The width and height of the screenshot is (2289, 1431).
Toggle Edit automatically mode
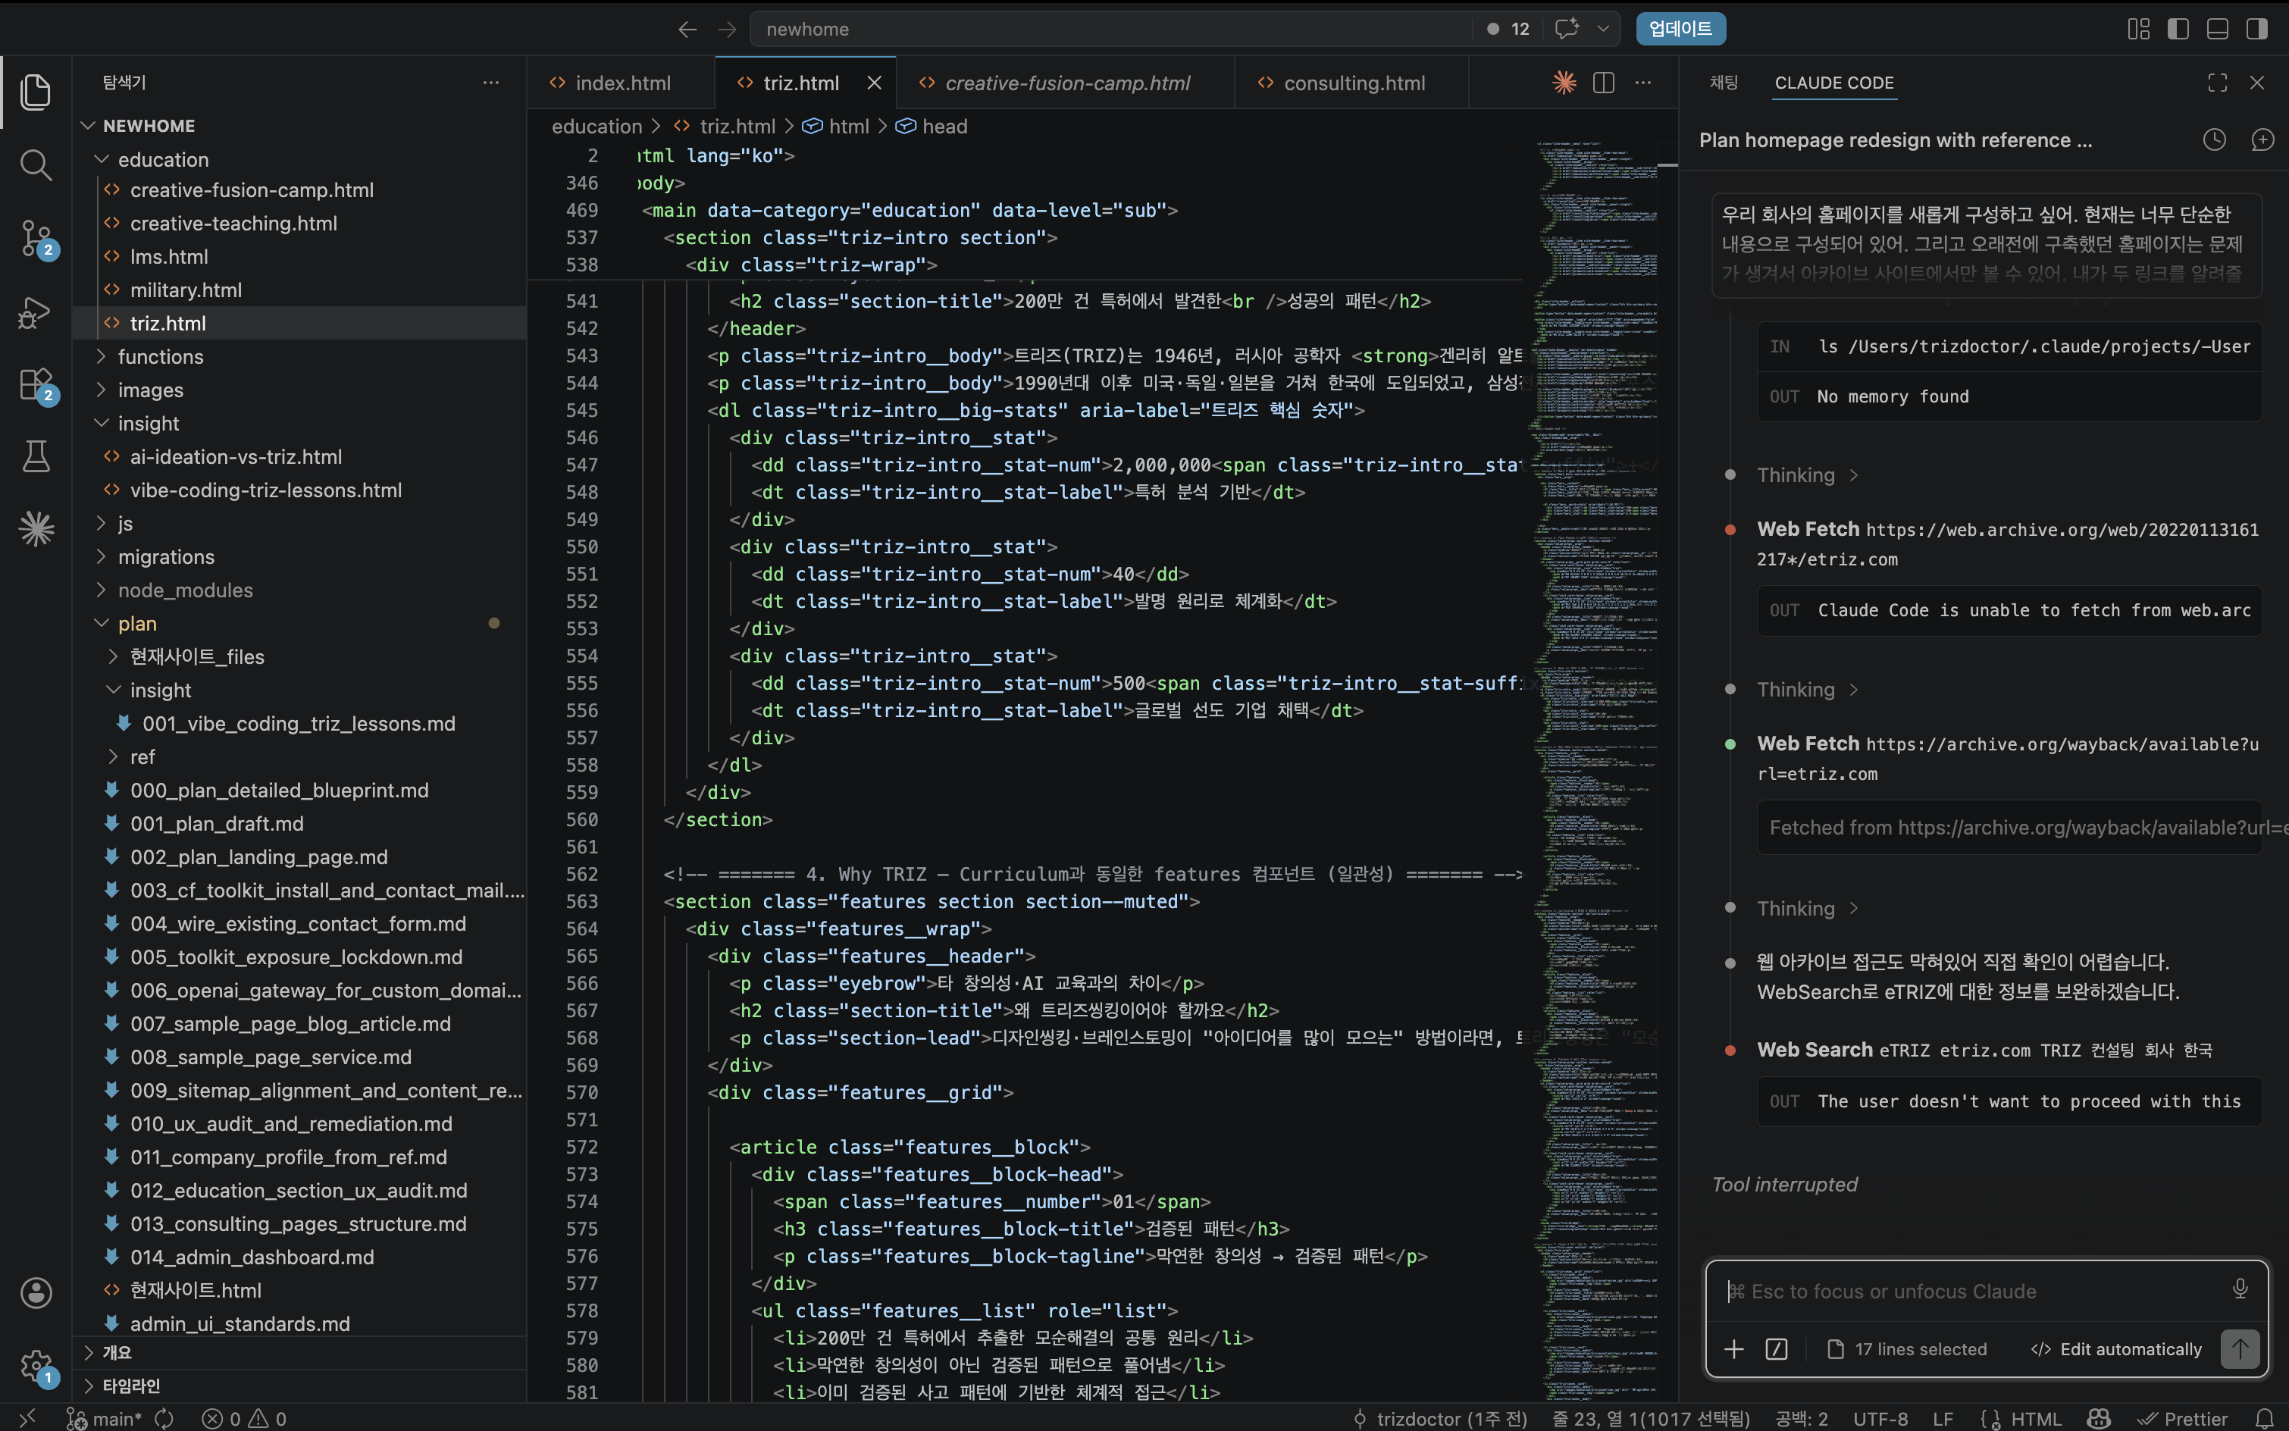2116,1348
